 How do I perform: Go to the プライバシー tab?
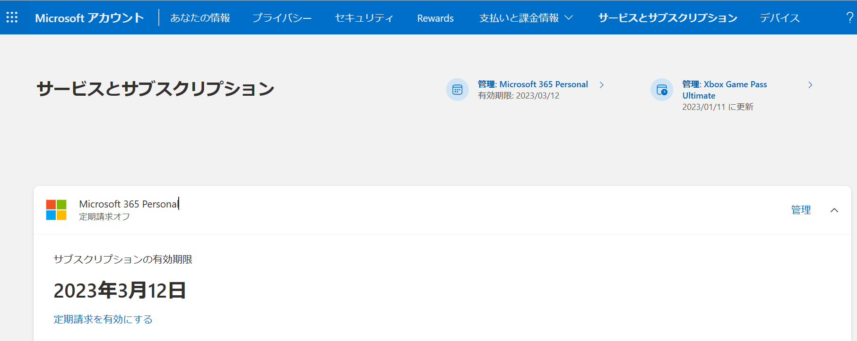(282, 18)
